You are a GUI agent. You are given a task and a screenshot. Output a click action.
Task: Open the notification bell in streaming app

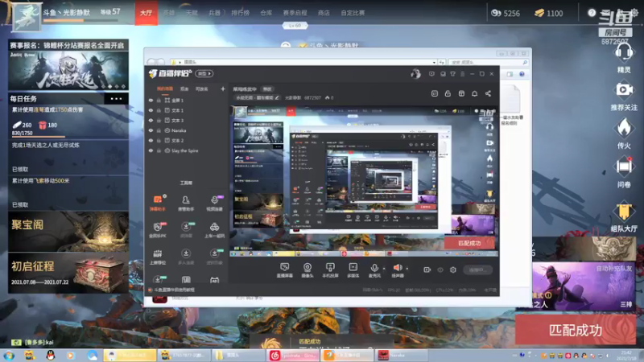[x=474, y=93]
